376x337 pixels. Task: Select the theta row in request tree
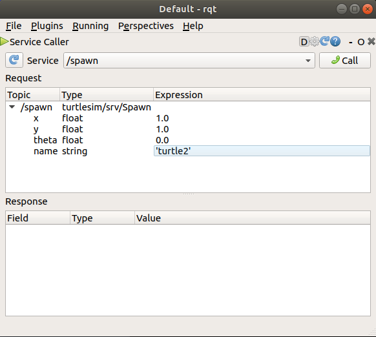coord(188,140)
